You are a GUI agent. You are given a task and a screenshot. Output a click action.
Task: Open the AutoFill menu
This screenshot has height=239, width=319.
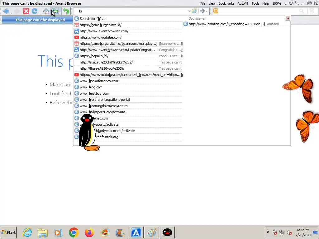pyautogui.click(x=243, y=3)
